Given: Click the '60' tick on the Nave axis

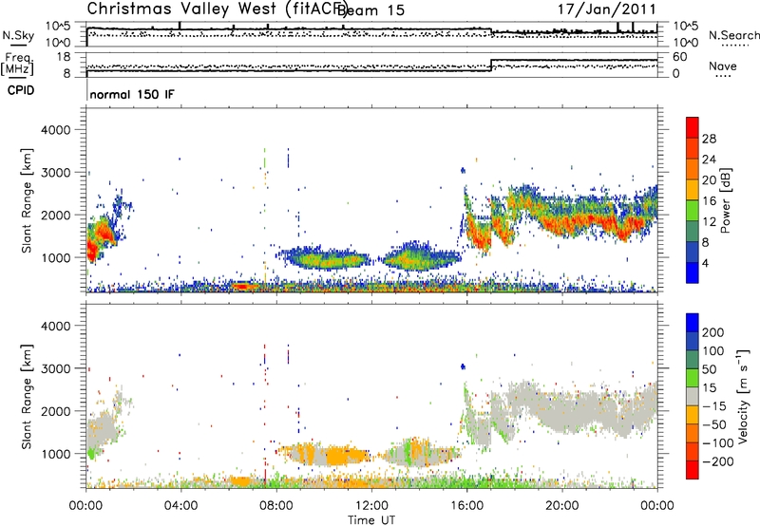Looking at the screenshot, I should tap(680, 57).
